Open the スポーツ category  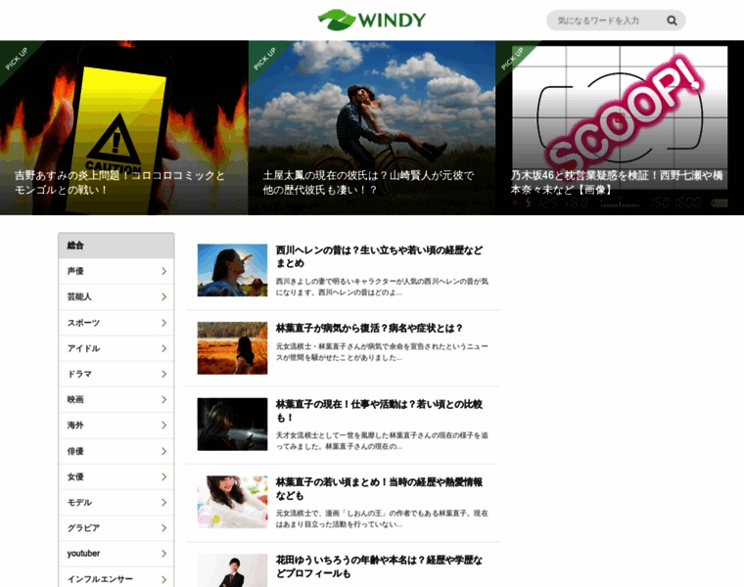point(116,323)
